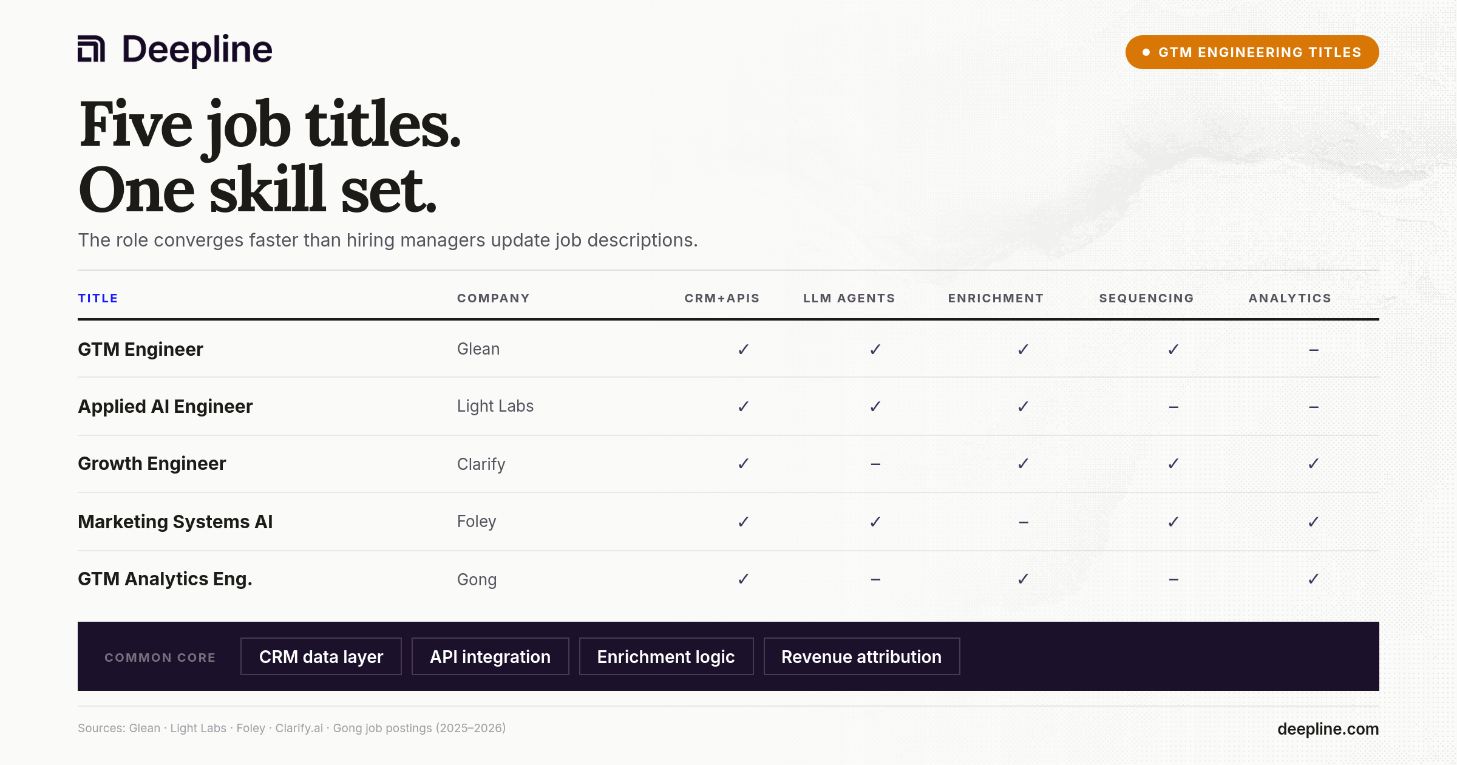Select the SEQUENCING column header
1457x765 pixels.
point(1146,298)
